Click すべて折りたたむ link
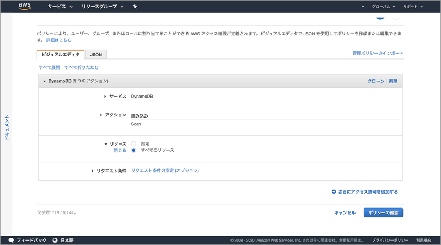This screenshot has width=441, height=245. coord(82,67)
